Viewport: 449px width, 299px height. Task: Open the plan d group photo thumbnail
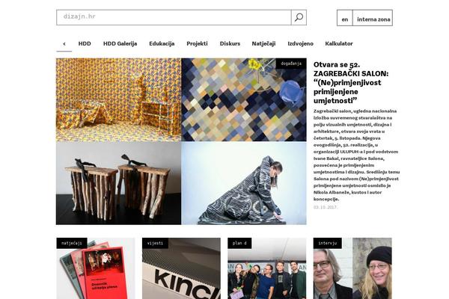[267, 268]
